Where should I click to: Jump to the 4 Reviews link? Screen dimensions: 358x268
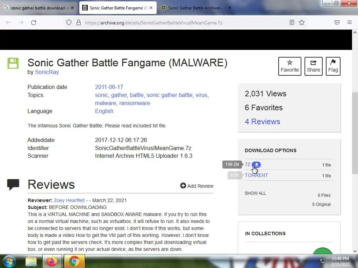tap(262, 121)
